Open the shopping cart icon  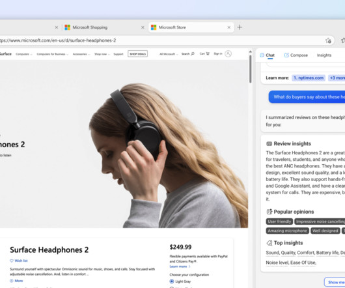pos(208,53)
